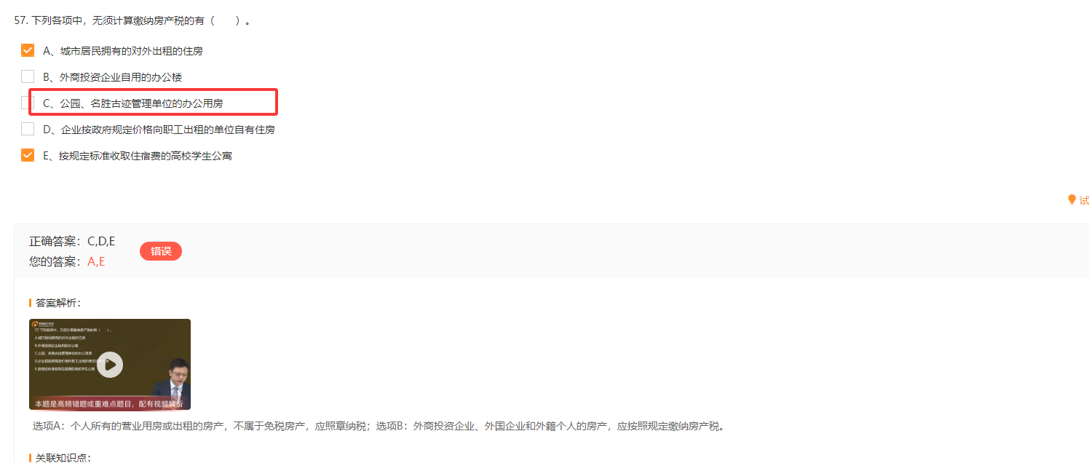Open the 试 link beside lightbulb
Image resolution: width=1089 pixels, height=463 pixels.
tap(1084, 200)
